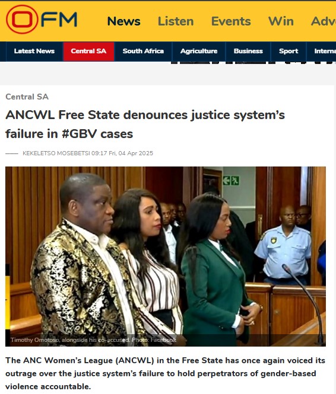Image resolution: width=336 pixels, height=394 pixels.
Task: Open the Business news tab
Action: point(248,52)
